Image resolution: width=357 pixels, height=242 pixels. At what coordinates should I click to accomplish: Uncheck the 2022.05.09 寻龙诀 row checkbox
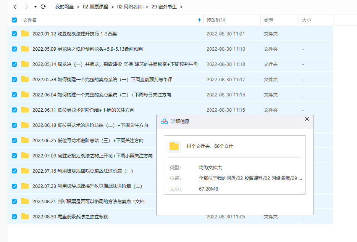[x=14, y=49]
